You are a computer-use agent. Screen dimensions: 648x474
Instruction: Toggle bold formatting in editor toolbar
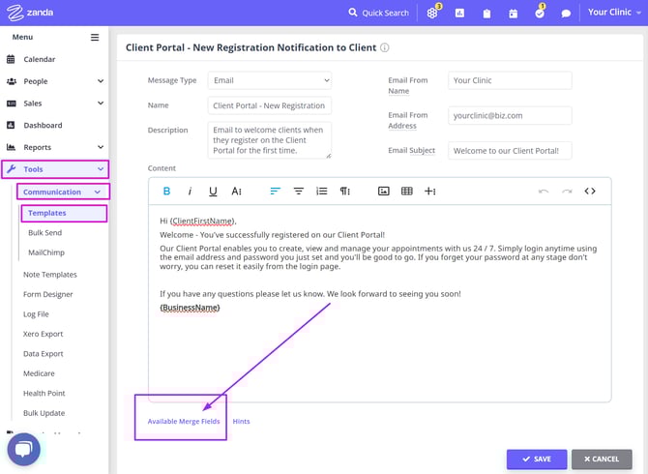tap(166, 192)
